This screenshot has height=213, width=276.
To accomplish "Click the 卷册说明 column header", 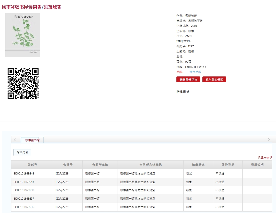I will point(257,165).
